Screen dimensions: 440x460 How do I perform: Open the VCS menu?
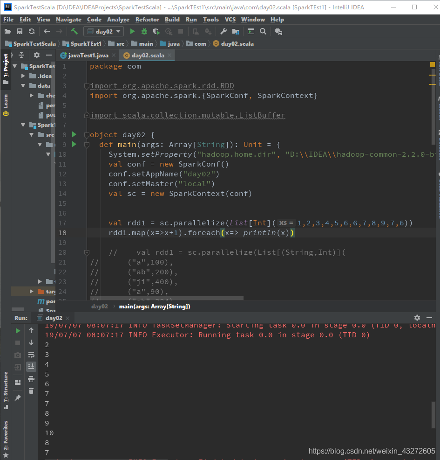pos(230,20)
